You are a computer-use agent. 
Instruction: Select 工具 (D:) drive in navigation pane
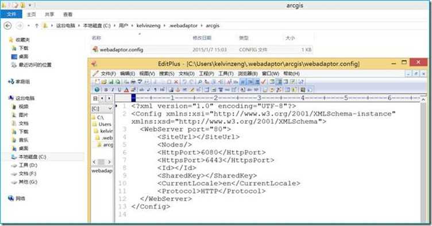(28, 165)
